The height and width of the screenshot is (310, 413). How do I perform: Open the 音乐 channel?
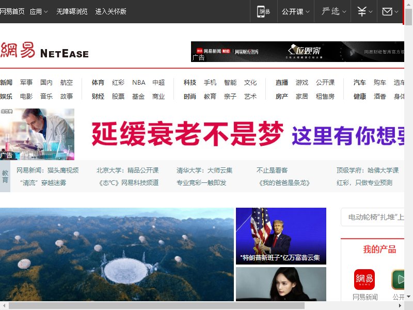(x=46, y=97)
